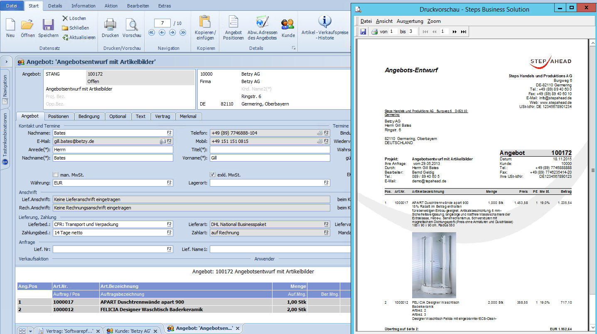This screenshot has width=597, height=334.
Task: Switch to Kunde 'Betzy AG' document tab
Action: (131, 331)
